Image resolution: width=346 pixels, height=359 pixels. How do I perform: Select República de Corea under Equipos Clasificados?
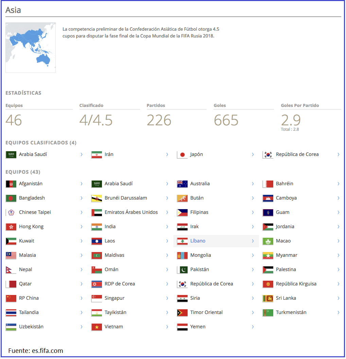point(297,155)
